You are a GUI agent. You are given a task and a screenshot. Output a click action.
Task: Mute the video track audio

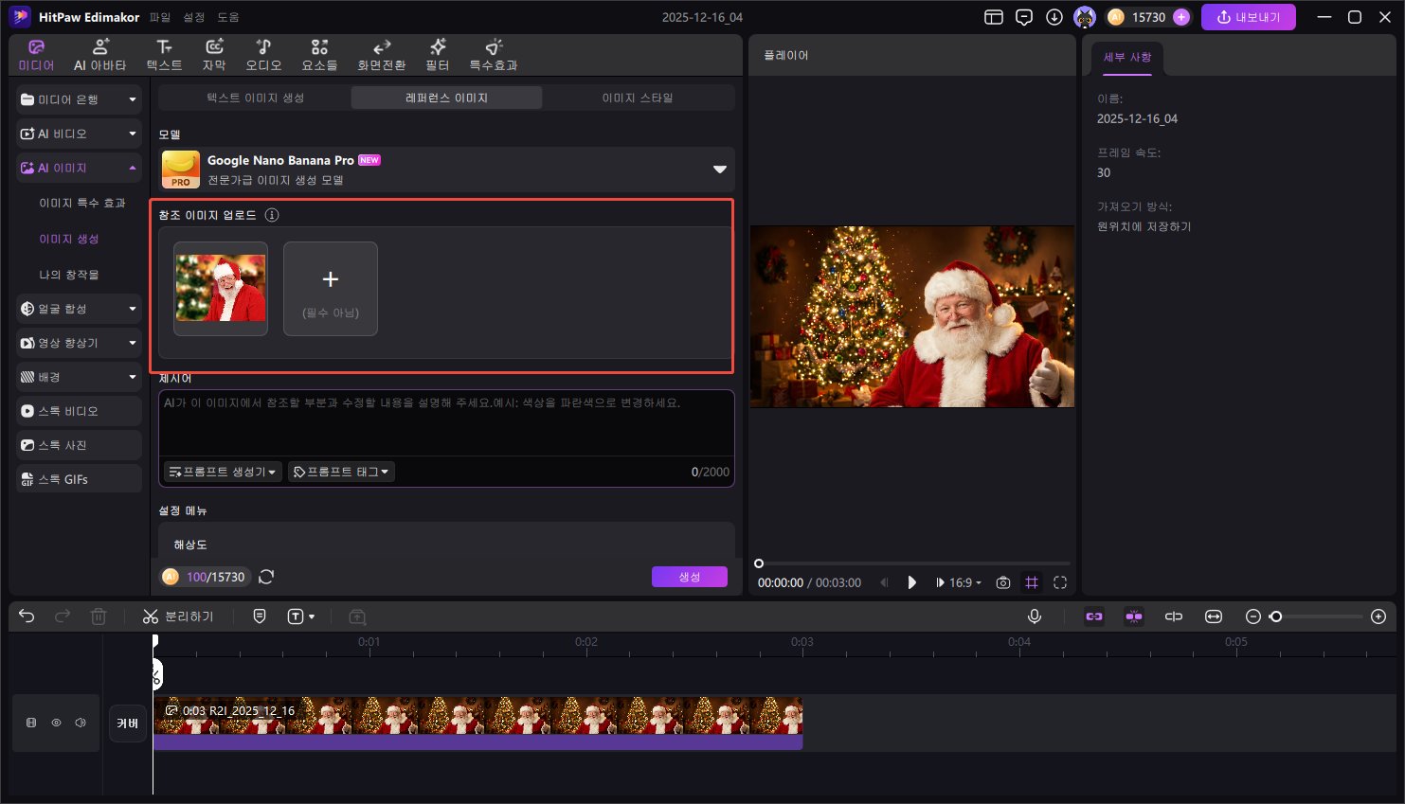(x=81, y=723)
